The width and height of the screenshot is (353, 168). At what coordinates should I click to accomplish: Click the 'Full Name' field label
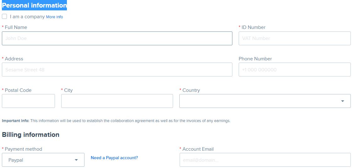(x=16, y=27)
